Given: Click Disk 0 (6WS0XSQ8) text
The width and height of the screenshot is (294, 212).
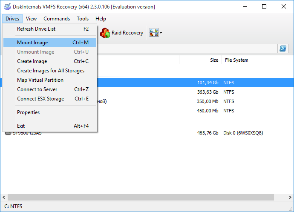Looking at the screenshot, I should [243, 133].
